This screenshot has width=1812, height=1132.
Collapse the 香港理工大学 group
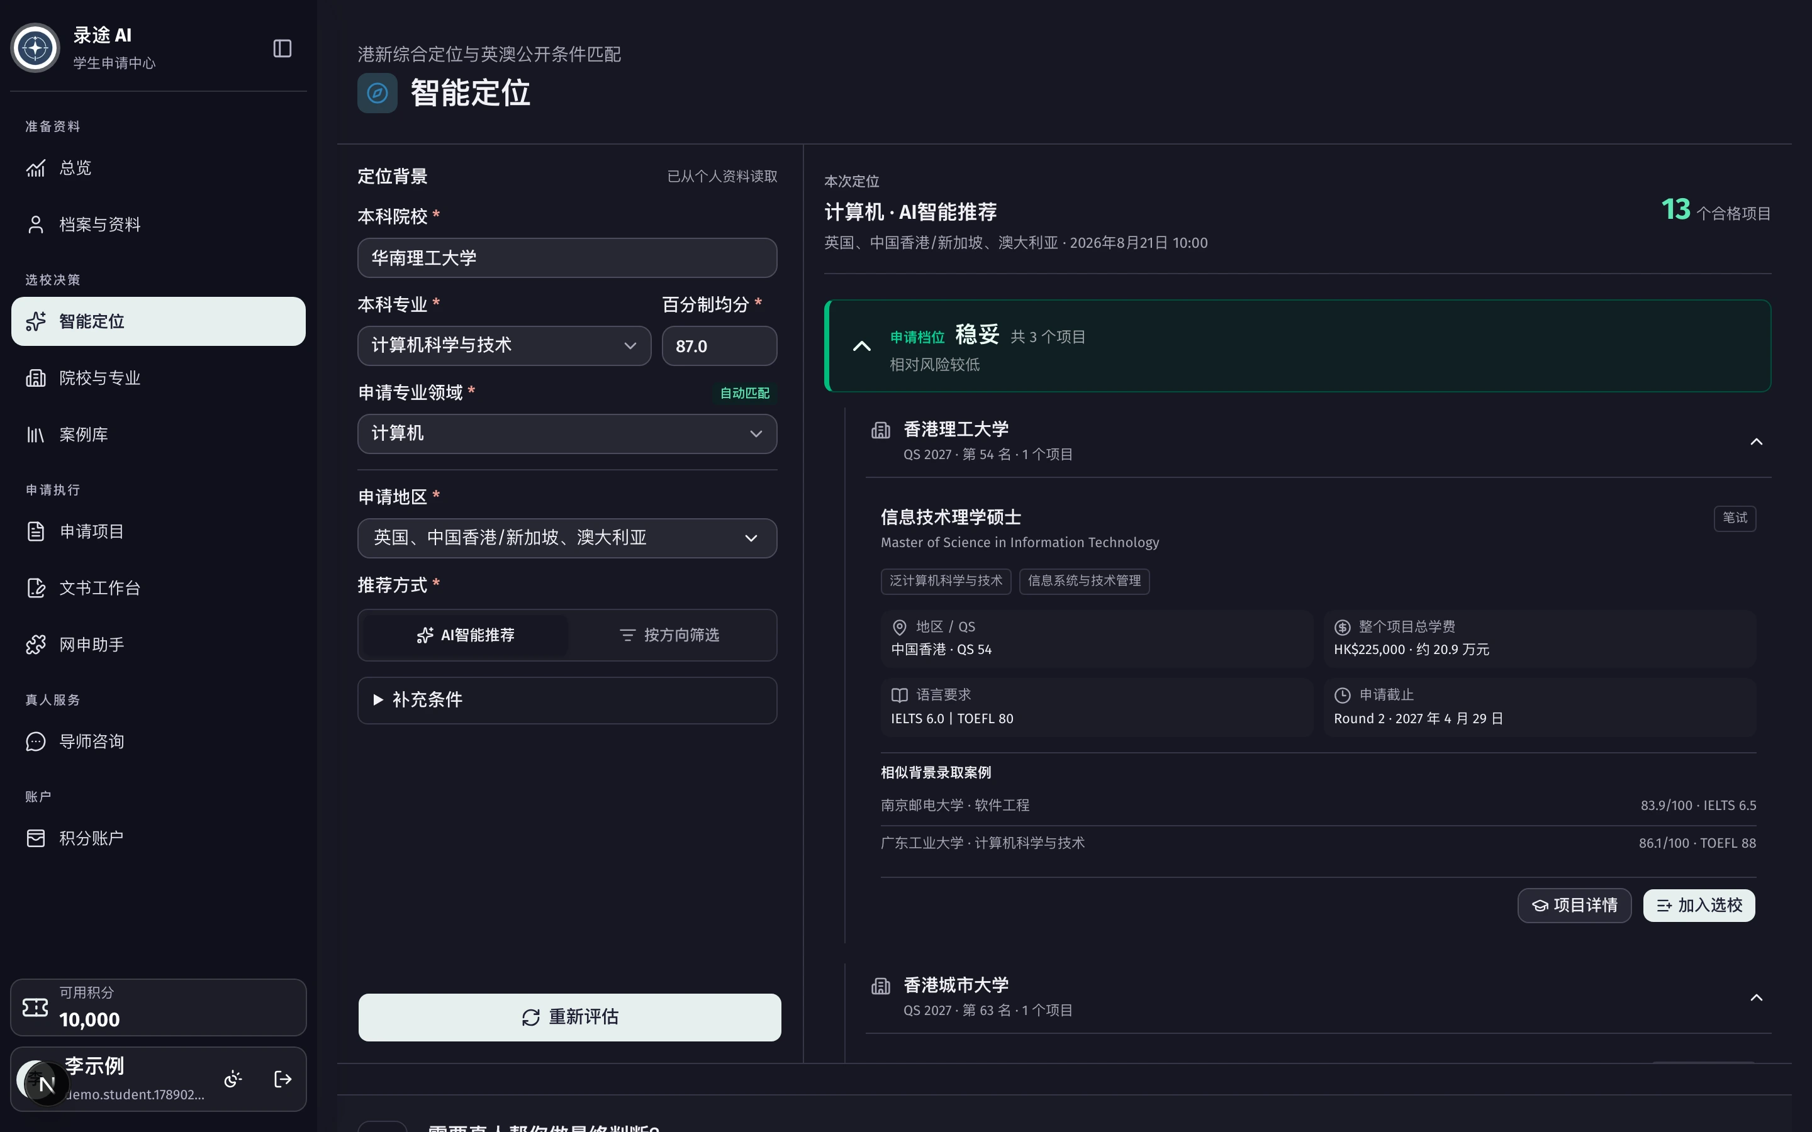click(1757, 441)
